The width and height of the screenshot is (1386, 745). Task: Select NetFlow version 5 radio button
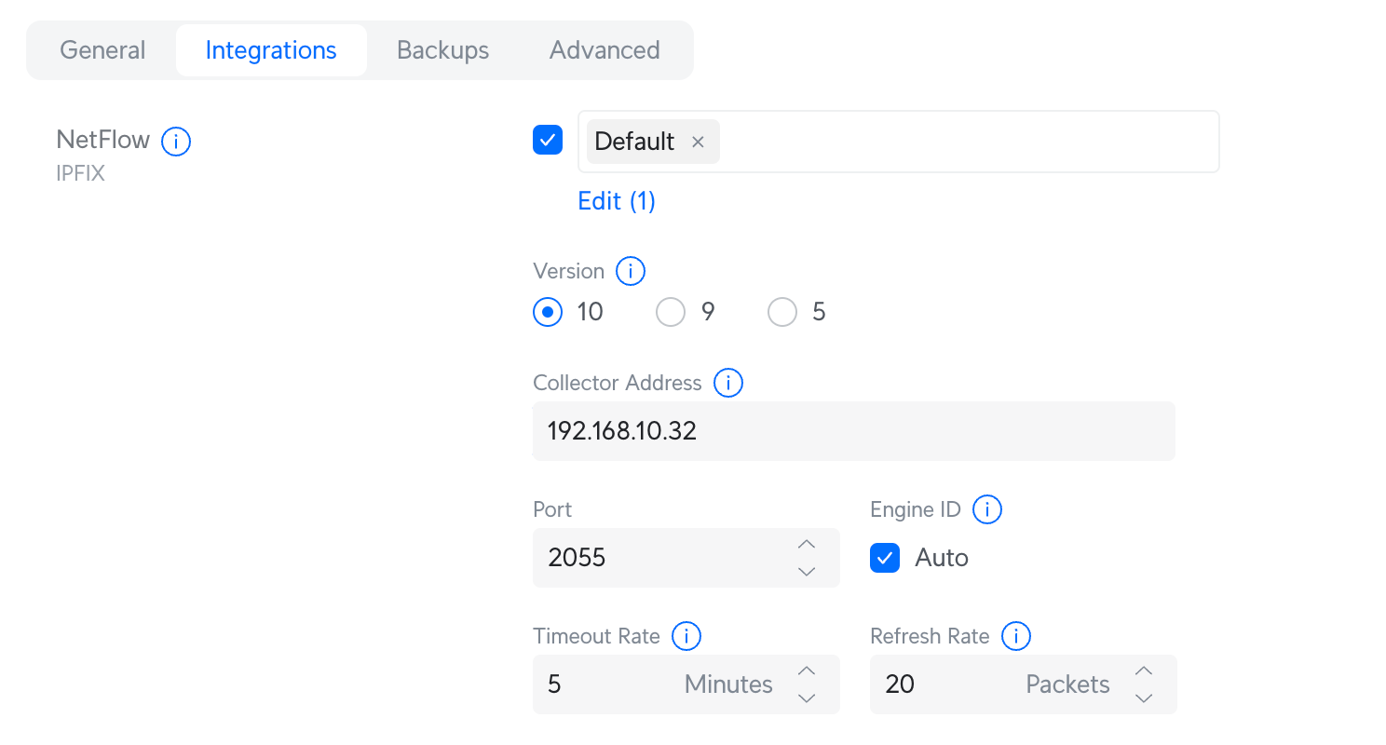tap(782, 312)
